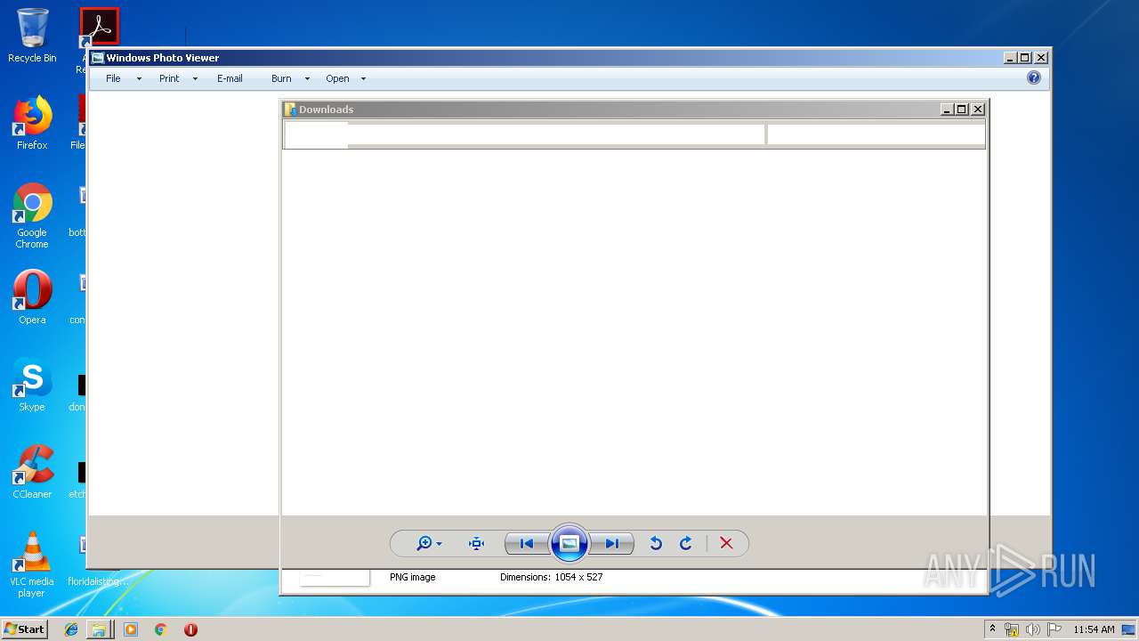Open the Open menu in Photo Viewer
Viewport: 1139px width, 641px height.
coord(337,78)
